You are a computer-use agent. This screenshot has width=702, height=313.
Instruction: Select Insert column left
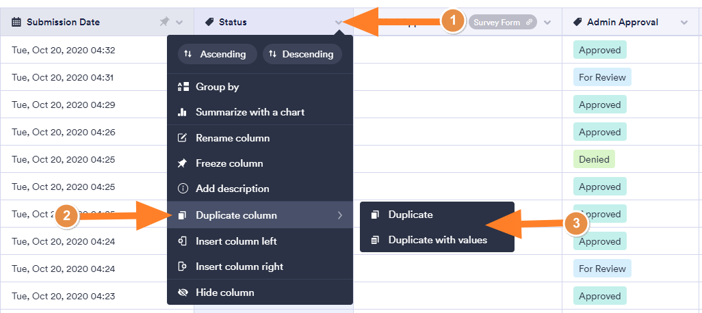point(236,241)
